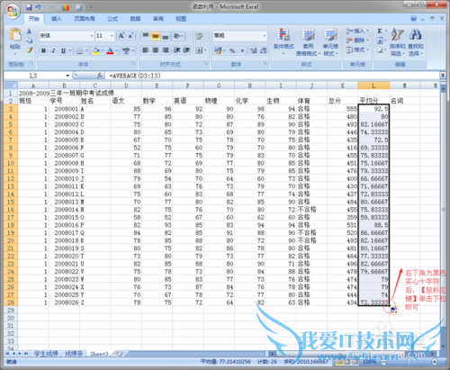
Task: Decrease font size with the small A
Action: 130,36
